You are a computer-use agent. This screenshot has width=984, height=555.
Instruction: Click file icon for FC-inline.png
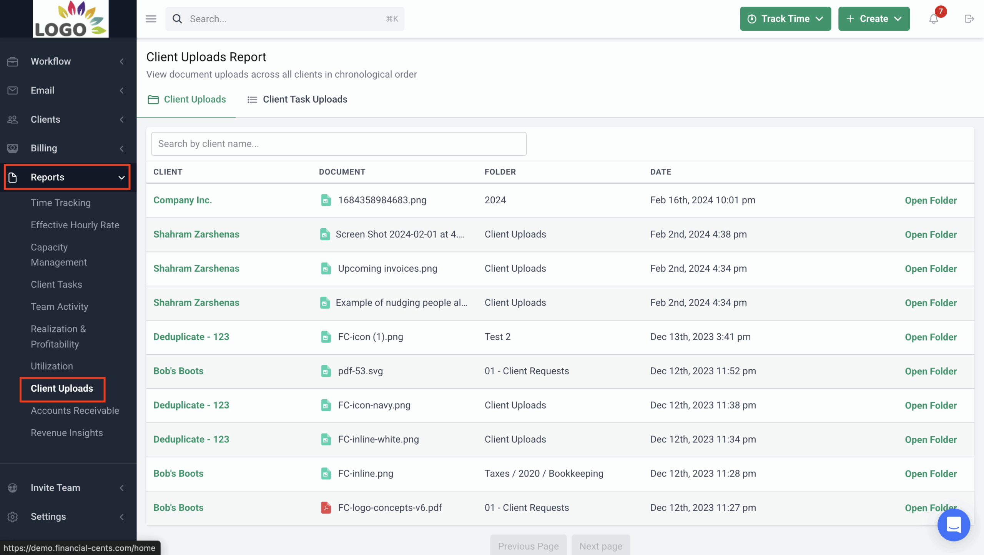click(x=326, y=474)
